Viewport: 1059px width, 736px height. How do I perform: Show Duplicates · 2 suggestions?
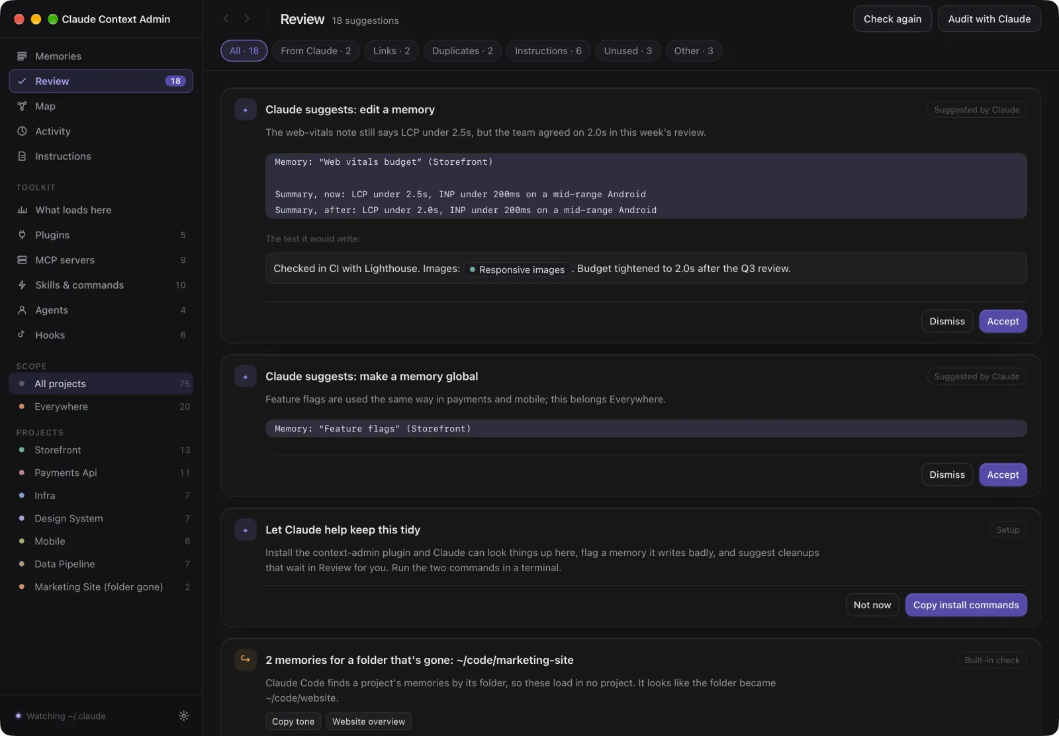point(463,51)
